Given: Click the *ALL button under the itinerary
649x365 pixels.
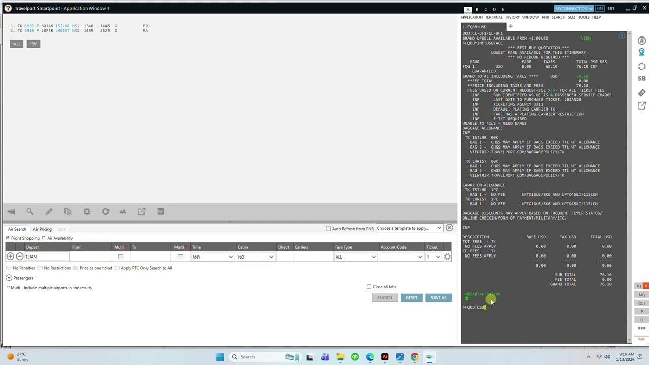Looking at the screenshot, I should click(x=16, y=44).
